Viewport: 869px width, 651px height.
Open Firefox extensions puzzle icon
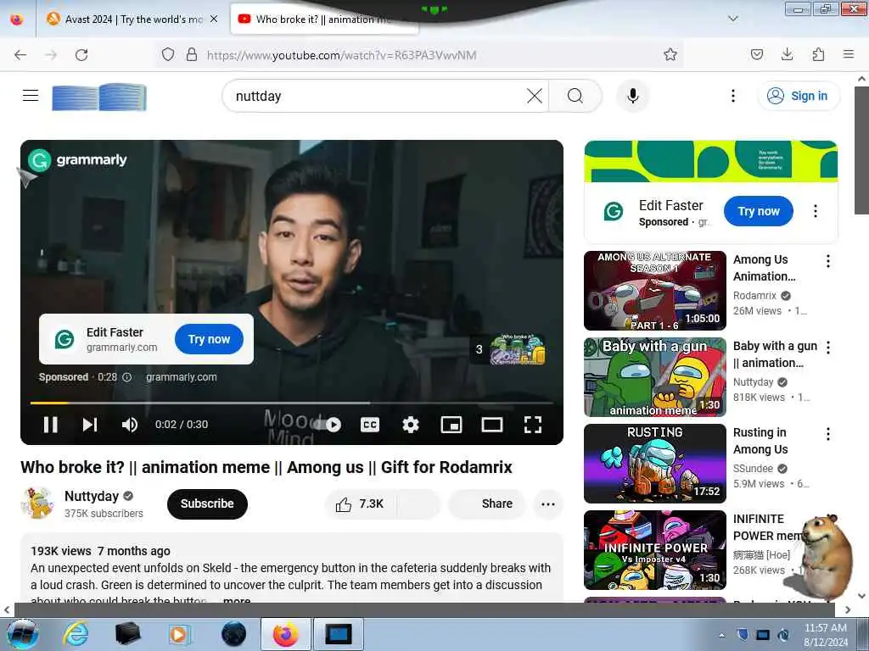click(818, 54)
